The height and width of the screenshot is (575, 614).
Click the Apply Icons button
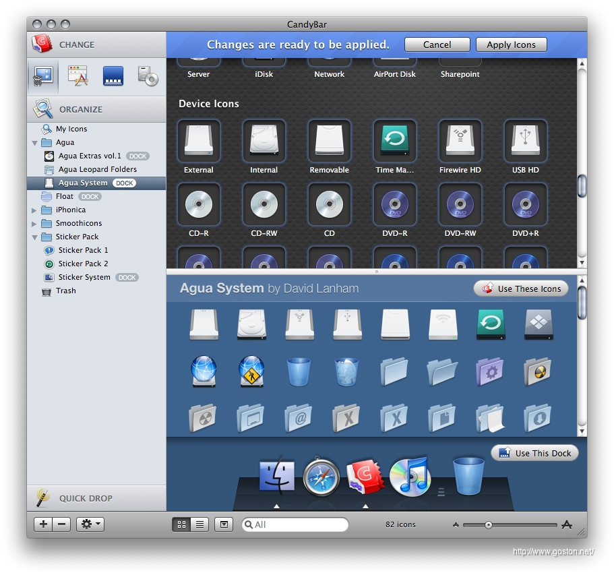coord(511,44)
